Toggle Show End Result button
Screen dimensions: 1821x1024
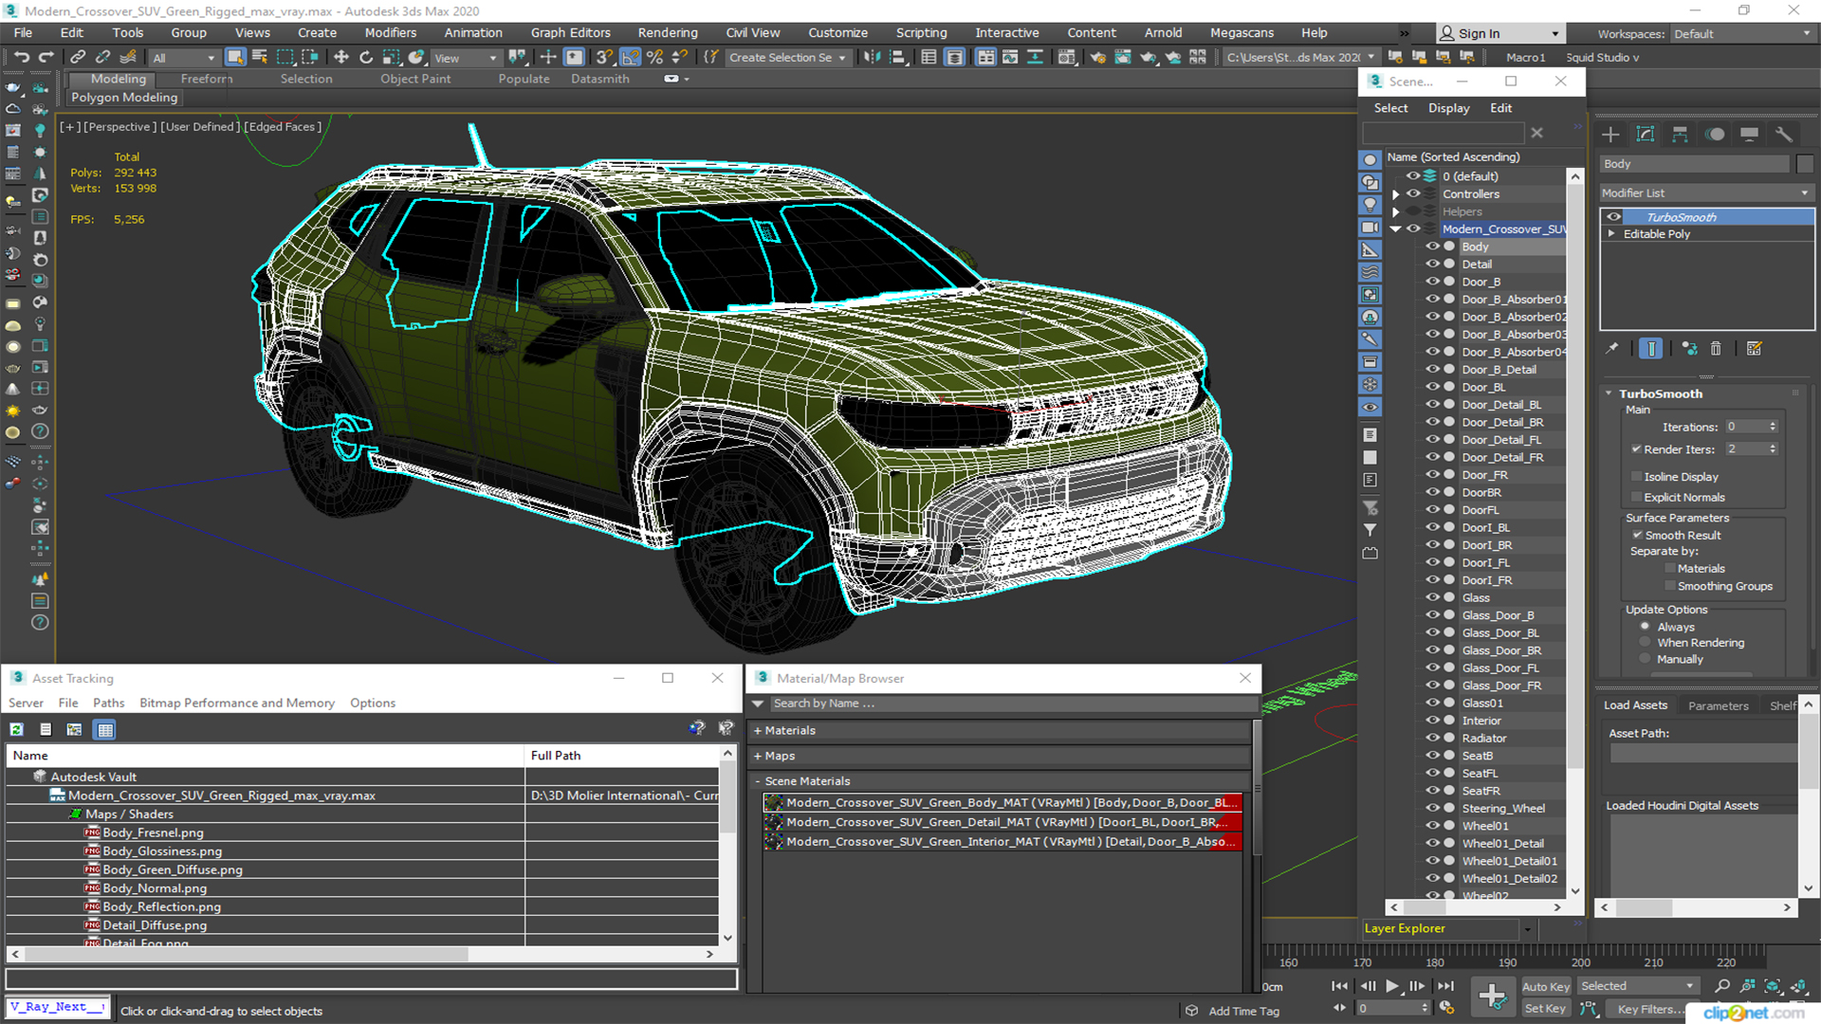pyautogui.click(x=1651, y=349)
